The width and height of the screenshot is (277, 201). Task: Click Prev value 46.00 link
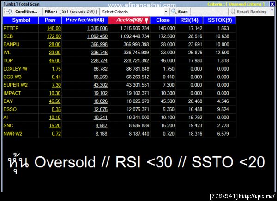pyautogui.click(x=55, y=61)
